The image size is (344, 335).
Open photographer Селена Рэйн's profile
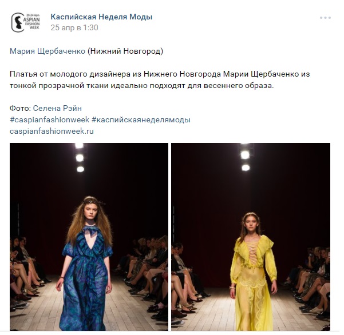point(57,108)
